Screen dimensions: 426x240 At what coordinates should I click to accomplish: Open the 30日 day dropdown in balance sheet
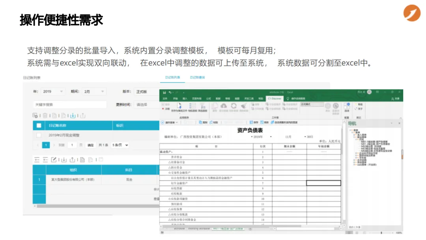(x=308, y=137)
